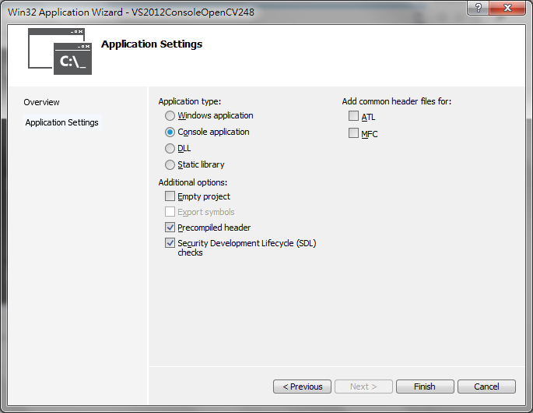Open the help question mark button
The height and width of the screenshot is (413, 533).
(x=479, y=8)
